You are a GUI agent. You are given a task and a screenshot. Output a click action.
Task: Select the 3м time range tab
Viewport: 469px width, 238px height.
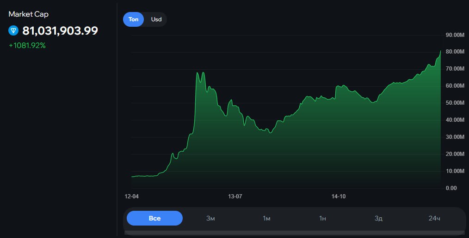[x=210, y=218]
